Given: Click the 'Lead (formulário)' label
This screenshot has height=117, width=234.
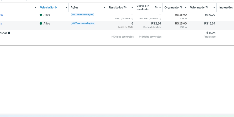Looking at the screenshot, I should click(124, 19).
